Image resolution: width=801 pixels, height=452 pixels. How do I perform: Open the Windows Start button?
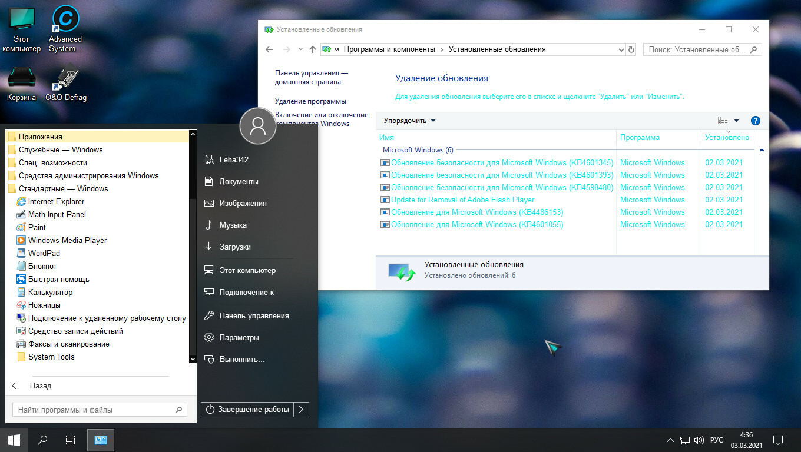pyautogui.click(x=14, y=440)
